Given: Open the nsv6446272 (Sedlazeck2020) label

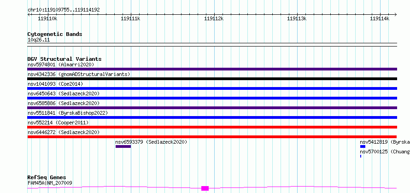Looking at the screenshot, I should tap(64, 132).
